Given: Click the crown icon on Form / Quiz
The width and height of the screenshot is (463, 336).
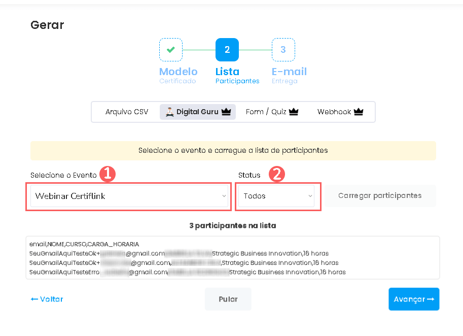Looking at the screenshot, I should click(293, 111).
